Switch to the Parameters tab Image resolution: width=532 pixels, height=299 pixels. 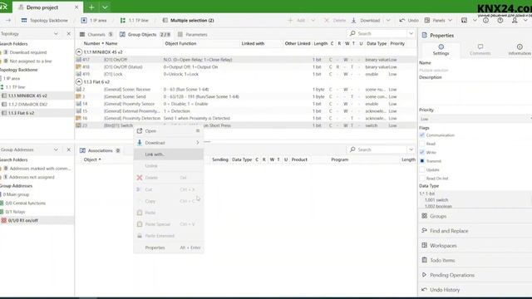[192, 34]
